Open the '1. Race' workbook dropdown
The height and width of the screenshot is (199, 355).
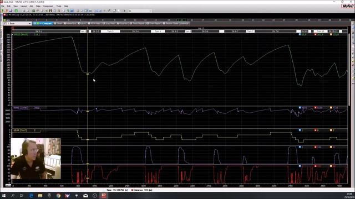coord(29,23)
